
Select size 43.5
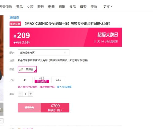[58, 80]
